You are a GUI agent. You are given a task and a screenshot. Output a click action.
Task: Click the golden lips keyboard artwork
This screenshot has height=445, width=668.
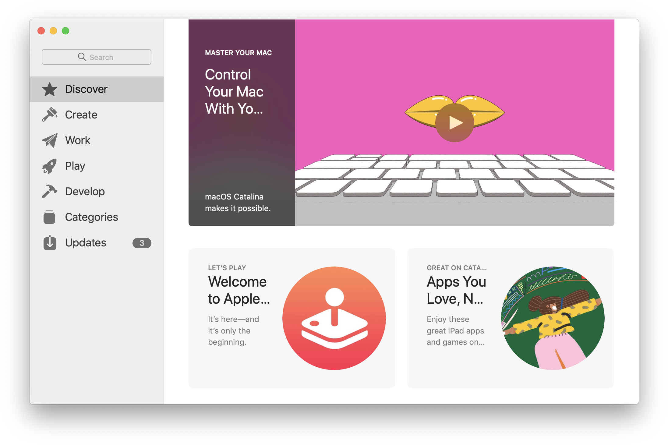point(454,123)
